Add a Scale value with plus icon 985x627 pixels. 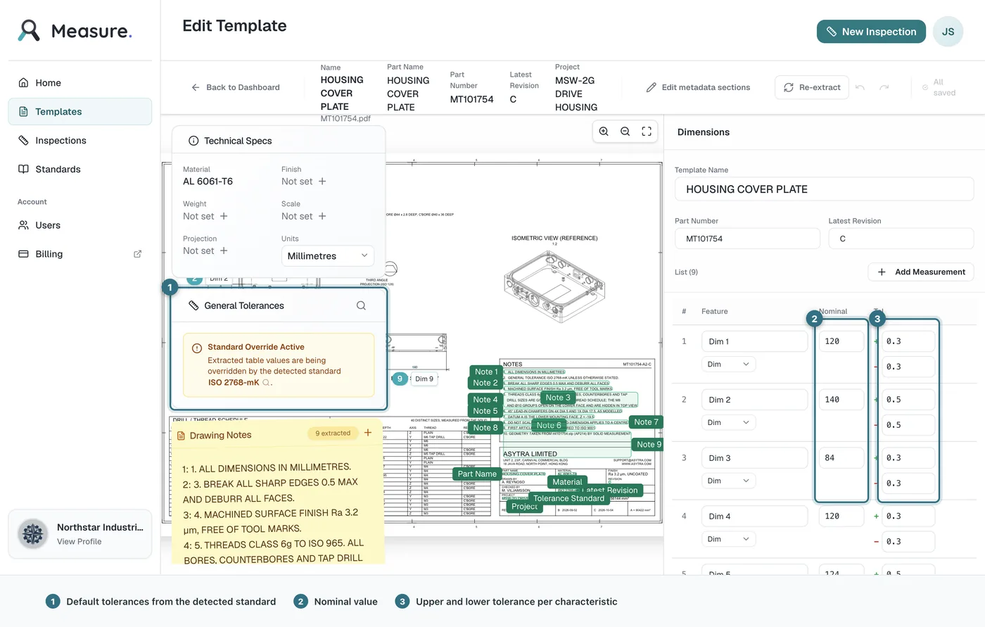(x=322, y=216)
